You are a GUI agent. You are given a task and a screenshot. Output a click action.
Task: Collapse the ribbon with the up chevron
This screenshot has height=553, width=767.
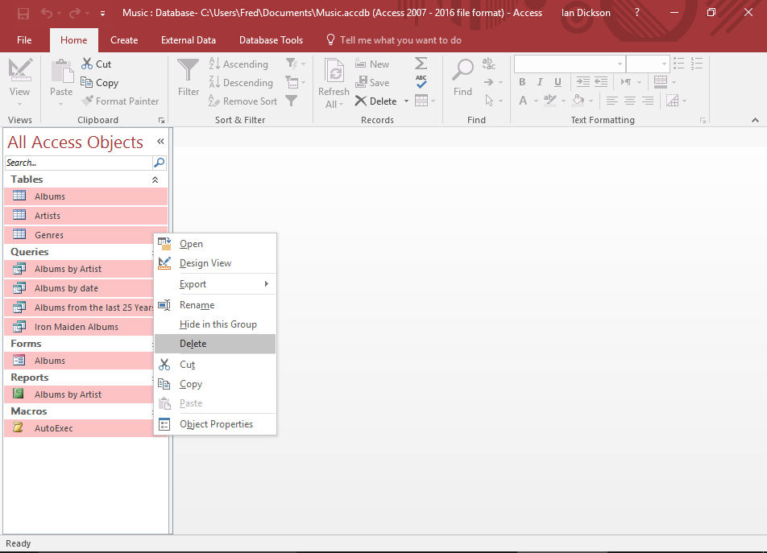coord(755,120)
